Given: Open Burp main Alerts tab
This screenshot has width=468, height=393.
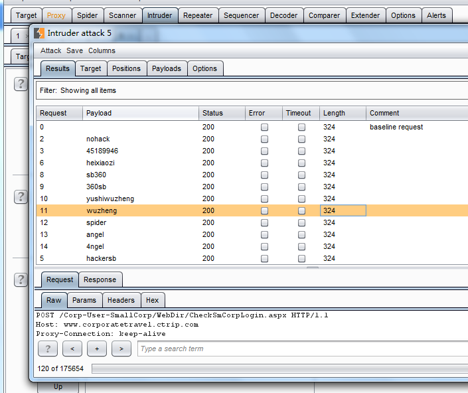Looking at the screenshot, I should pos(436,15).
